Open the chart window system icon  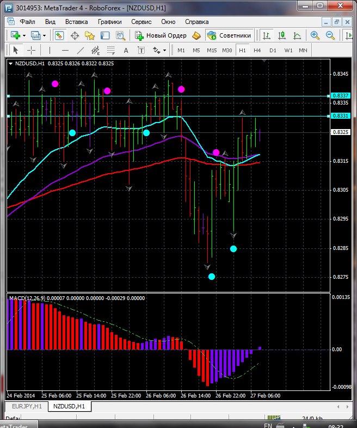11,22
